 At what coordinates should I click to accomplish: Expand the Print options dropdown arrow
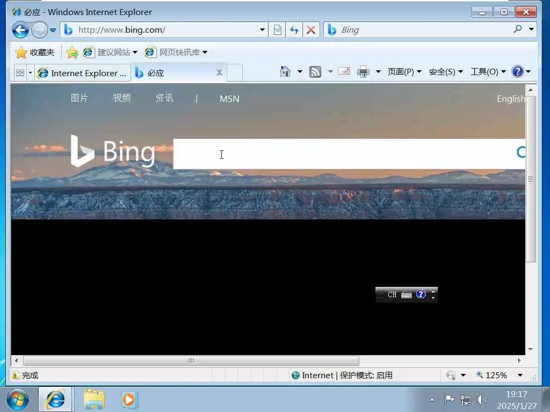[x=378, y=71]
